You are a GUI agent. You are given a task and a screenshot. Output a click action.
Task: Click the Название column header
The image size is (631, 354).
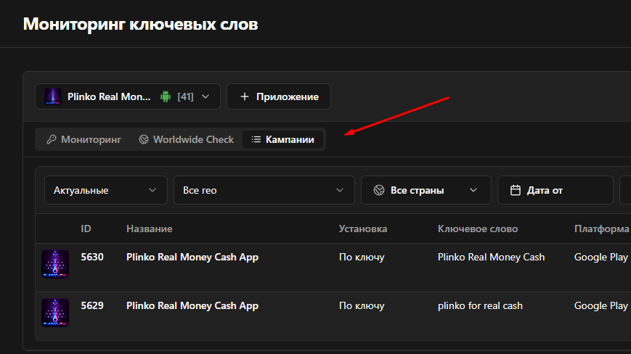(150, 229)
